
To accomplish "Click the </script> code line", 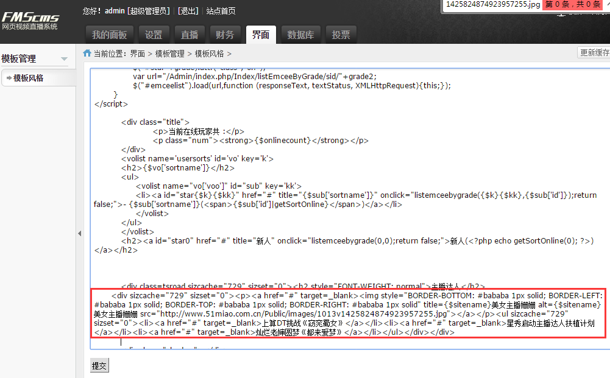I will pyautogui.click(x=111, y=103).
